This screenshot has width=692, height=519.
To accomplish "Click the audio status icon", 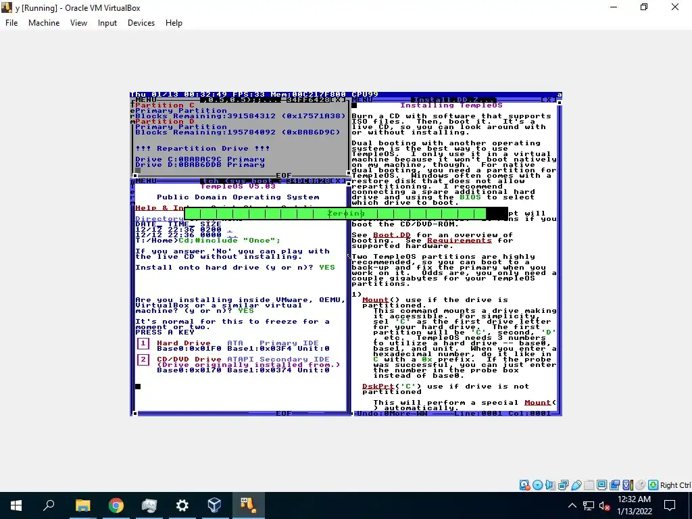I will click(x=550, y=485).
